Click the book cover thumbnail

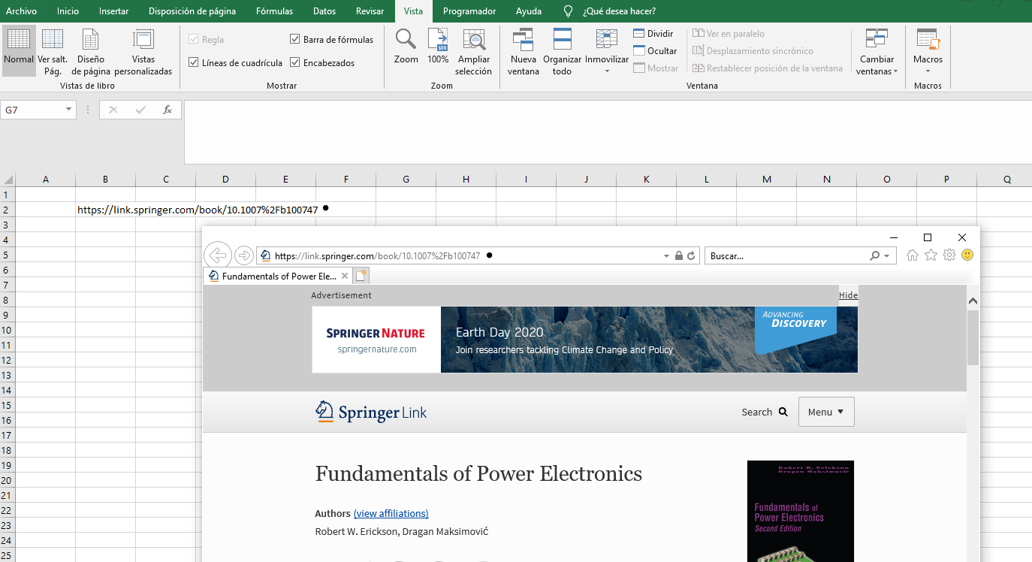(x=801, y=511)
